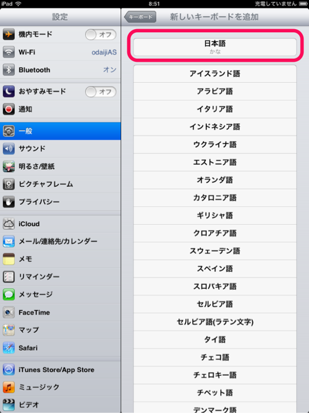Open the プライバシー hand icon
Viewport: 309px width, 413px height.
(9, 202)
